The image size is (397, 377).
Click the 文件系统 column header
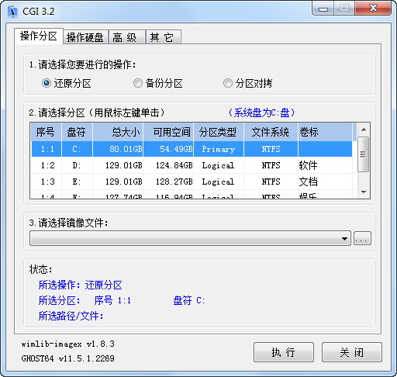(x=271, y=132)
